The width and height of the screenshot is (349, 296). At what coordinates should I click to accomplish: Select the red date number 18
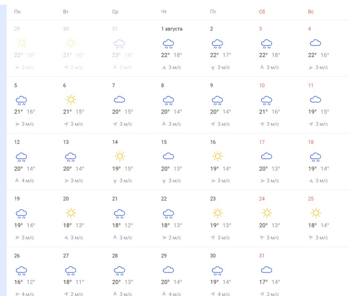point(311,142)
